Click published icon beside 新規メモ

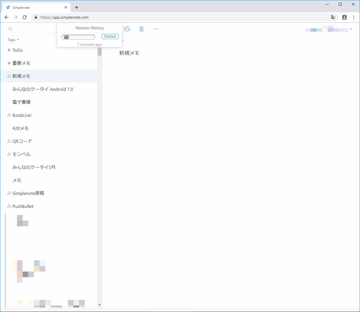click(9, 76)
